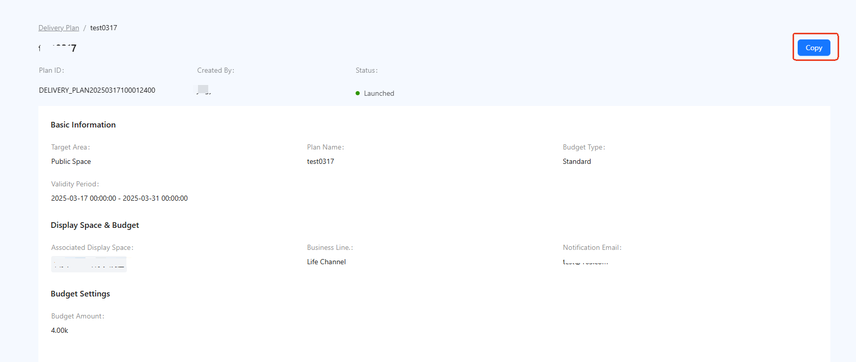
Task: Click the blue Copy button
Action: point(814,48)
